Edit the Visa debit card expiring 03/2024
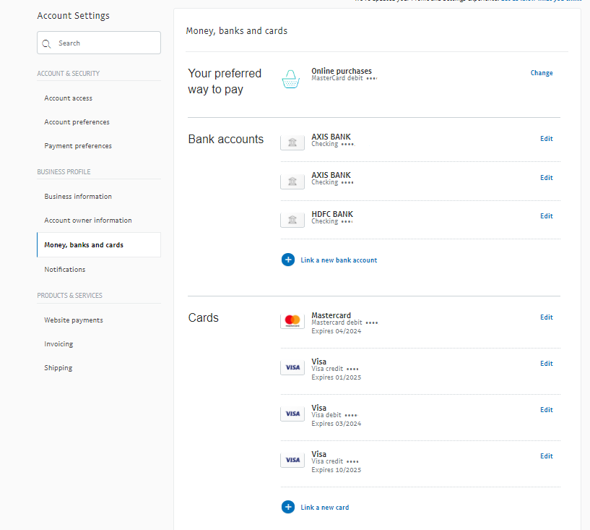The width and height of the screenshot is (590, 530). (x=547, y=410)
